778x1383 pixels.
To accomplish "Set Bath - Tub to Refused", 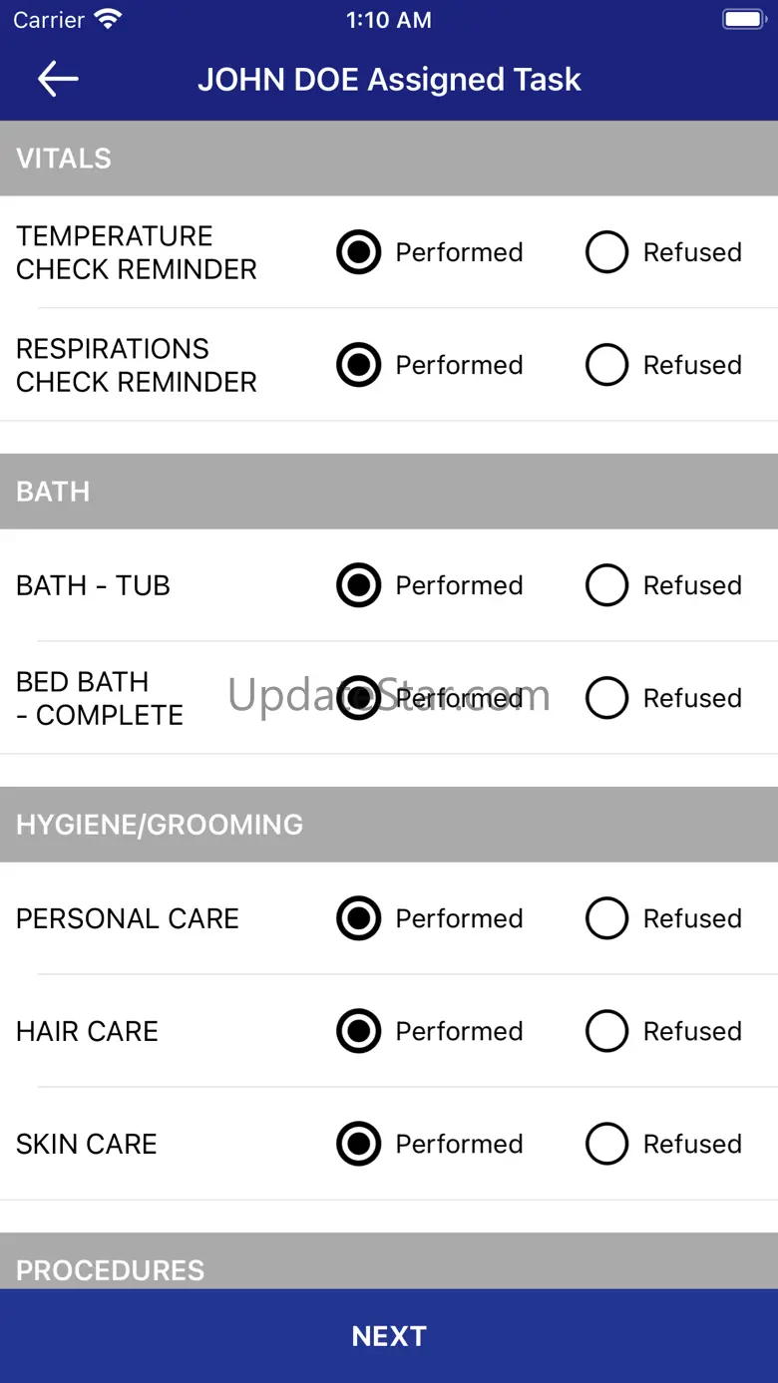I will tap(606, 585).
